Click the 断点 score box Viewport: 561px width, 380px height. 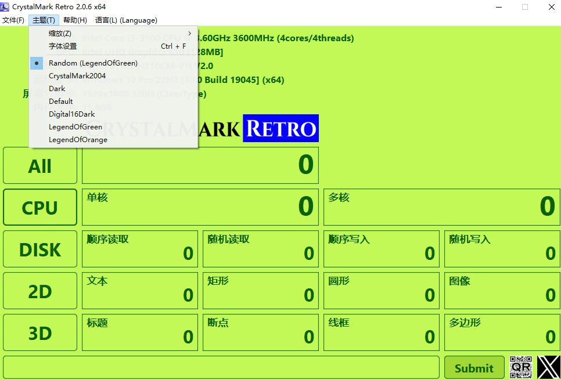click(261, 333)
